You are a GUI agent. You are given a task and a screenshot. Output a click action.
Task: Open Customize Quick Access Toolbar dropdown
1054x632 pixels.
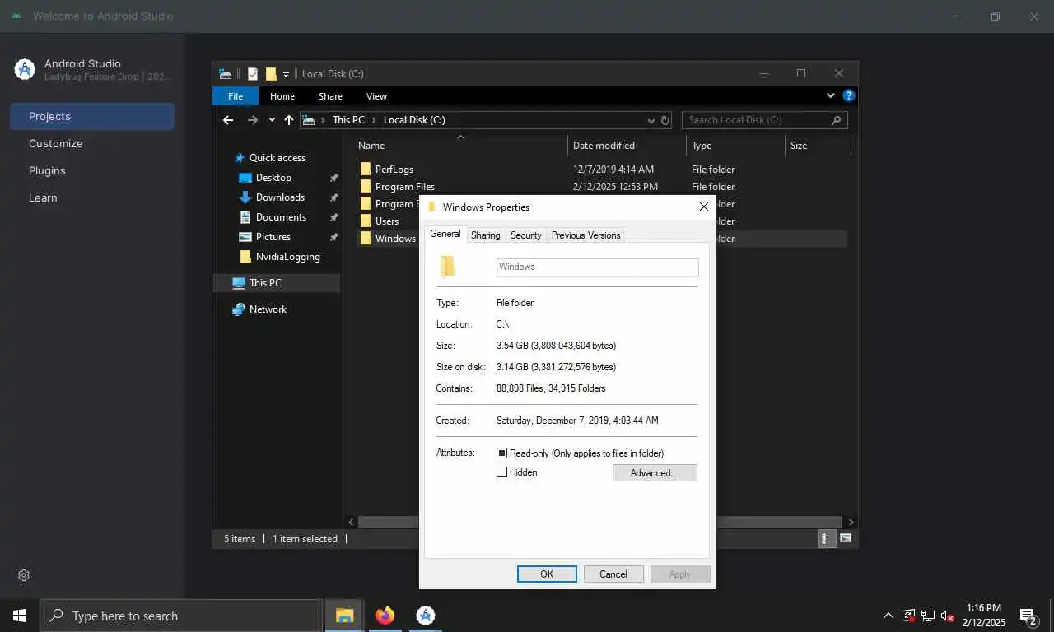[286, 74]
